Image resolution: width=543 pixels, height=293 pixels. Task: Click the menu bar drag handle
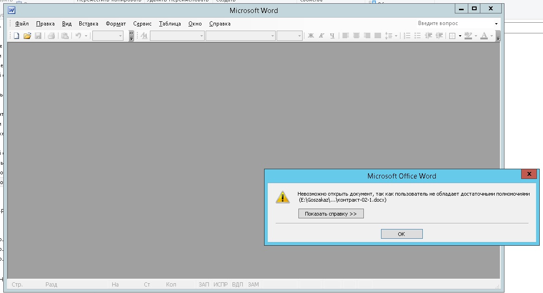[x=10, y=24]
